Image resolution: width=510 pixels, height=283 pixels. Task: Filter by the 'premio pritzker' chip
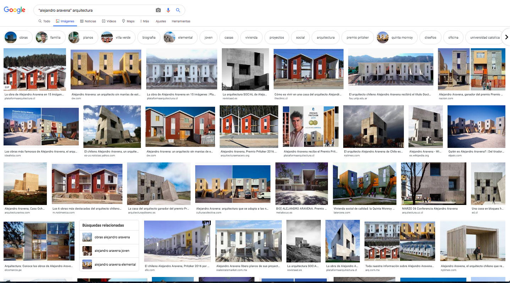point(357,37)
